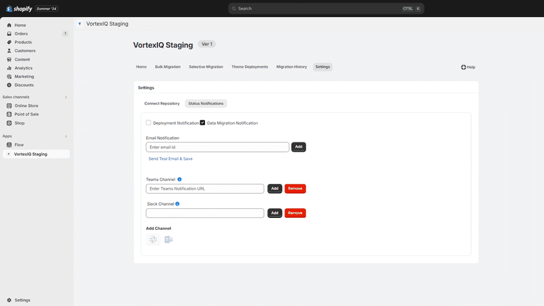This screenshot has height=306, width=544.
Task: Click the Teams Channel info icon
Action: coord(179,179)
